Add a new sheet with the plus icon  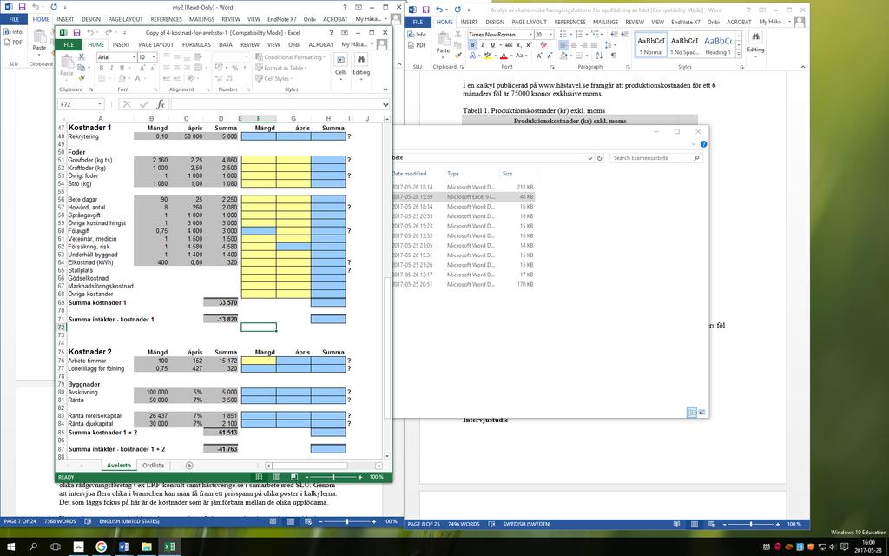coord(189,466)
